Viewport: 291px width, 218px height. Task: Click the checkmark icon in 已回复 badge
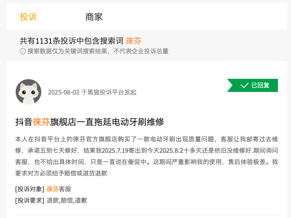[x=245, y=85]
